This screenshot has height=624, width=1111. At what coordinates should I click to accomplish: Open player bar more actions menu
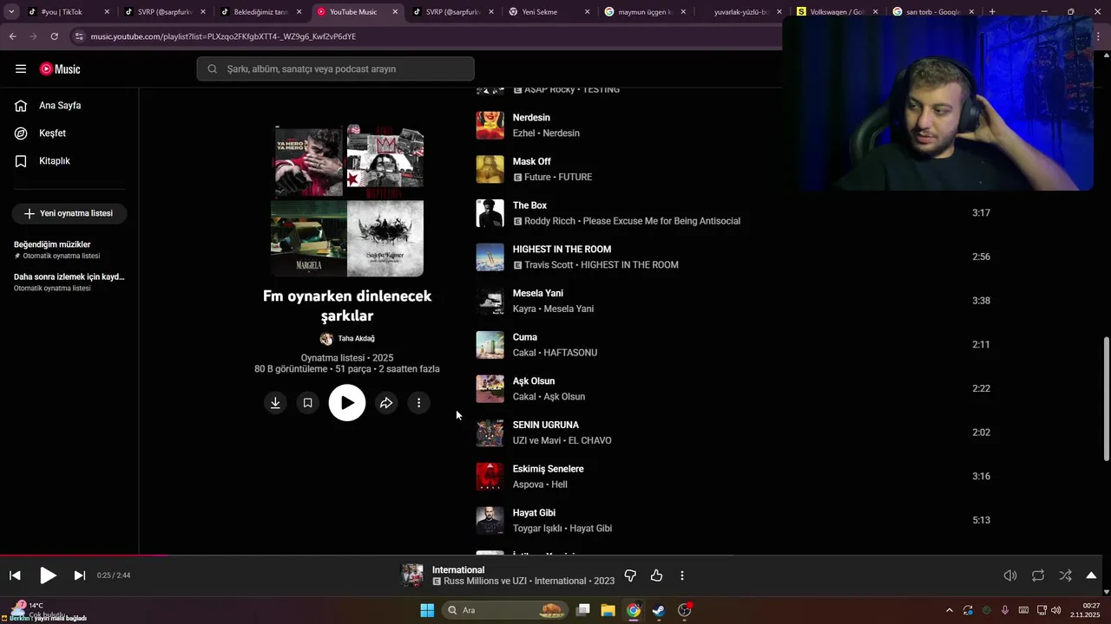pos(682,575)
